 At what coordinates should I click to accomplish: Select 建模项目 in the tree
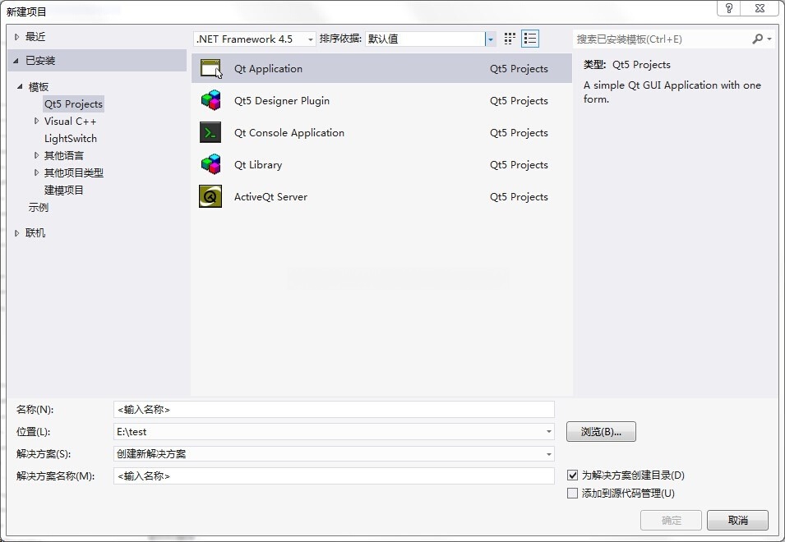pos(64,190)
